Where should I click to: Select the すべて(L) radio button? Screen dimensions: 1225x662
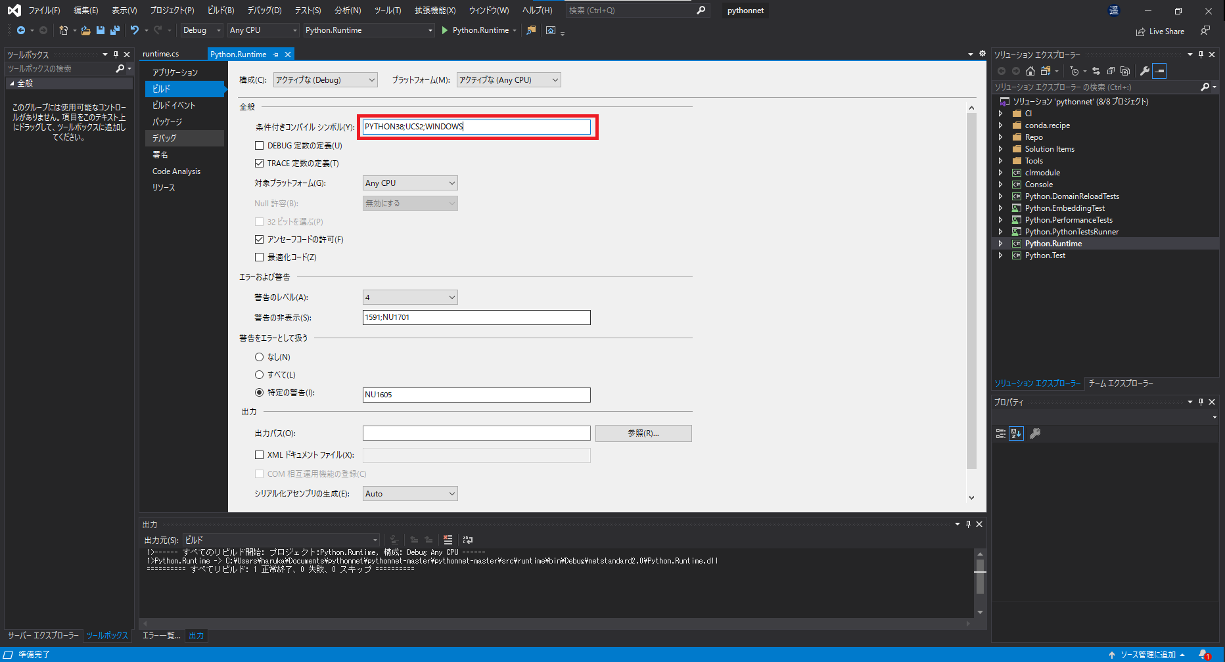pyautogui.click(x=259, y=375)
